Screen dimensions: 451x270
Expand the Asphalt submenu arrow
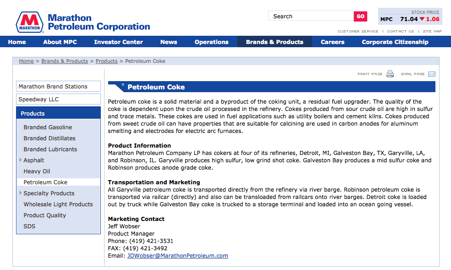click(x=21, y=160)
